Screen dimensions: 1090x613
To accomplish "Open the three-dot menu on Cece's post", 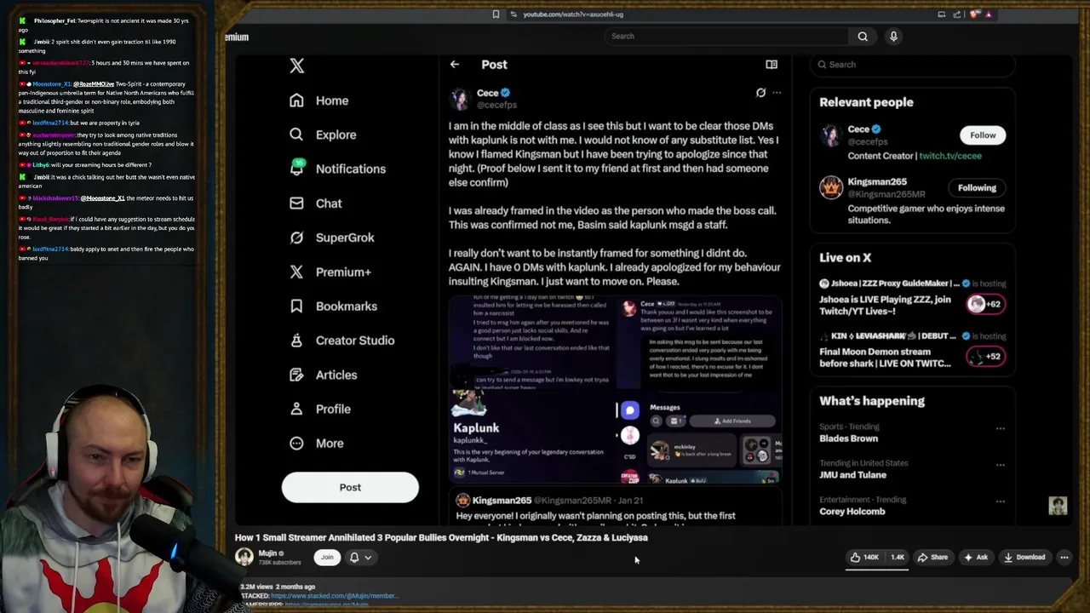I will pyautogui.click(x=777, y=93).
